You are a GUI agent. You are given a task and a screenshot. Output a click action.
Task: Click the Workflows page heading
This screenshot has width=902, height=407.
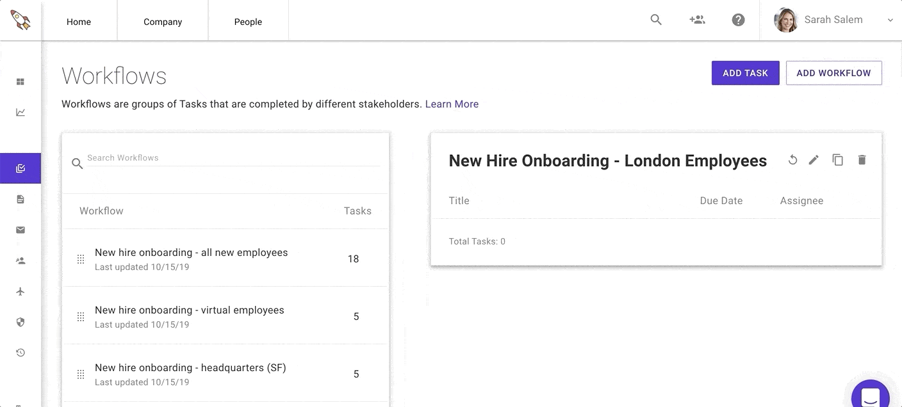[x=114, y=76]
